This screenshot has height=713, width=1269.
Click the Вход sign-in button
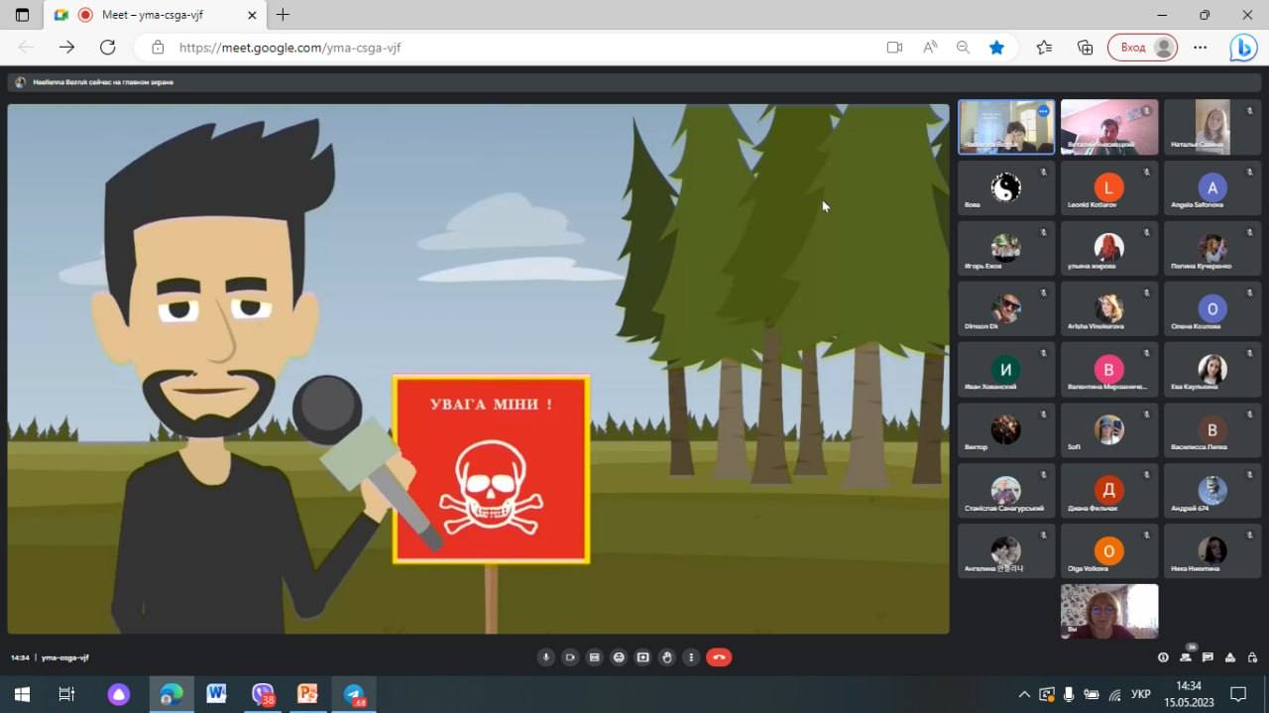1143,47
